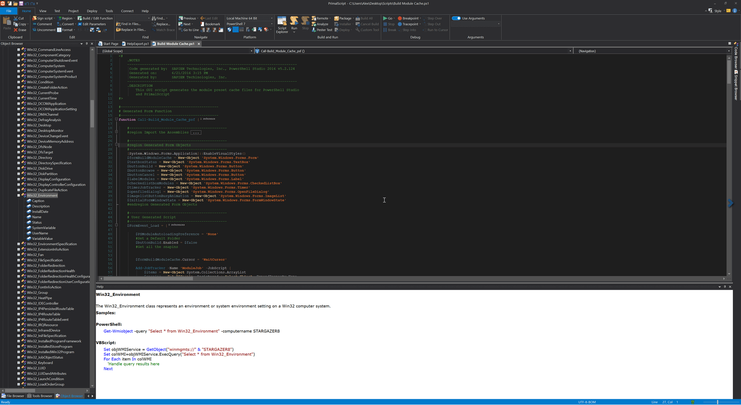Expand the collapsed Import the Assemblies region
This screenshot has width=741, height=405.
(196, 133)
